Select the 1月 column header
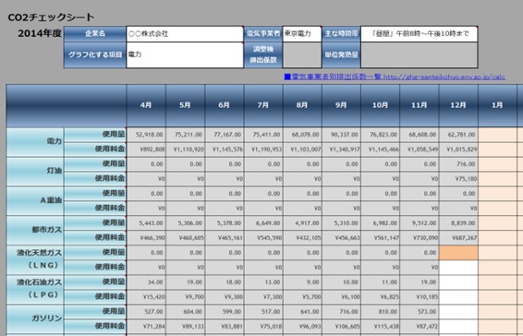 pyautogui.click(x=497, y=105)
